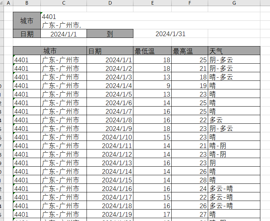Click the weather cell for 2024/1/8
Viewport: 270px width, 221px height.
[234, 120]
